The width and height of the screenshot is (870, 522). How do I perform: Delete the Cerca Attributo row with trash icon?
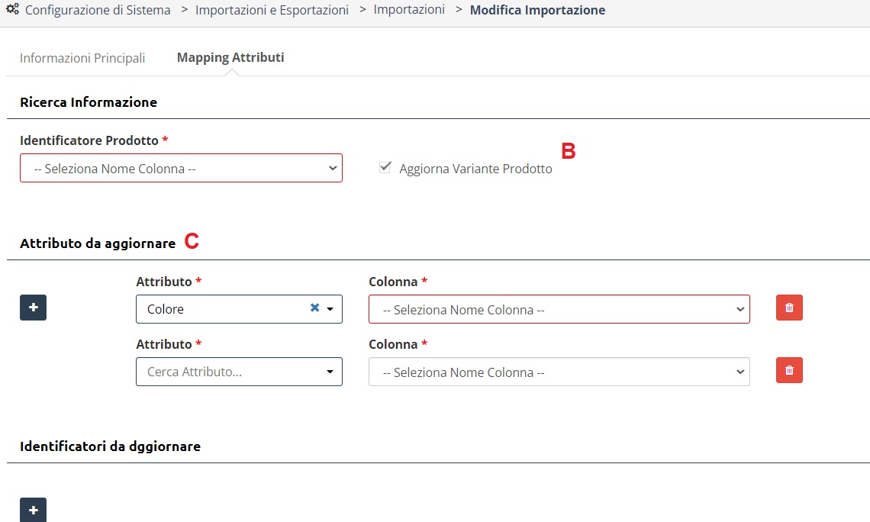[789, 370]
